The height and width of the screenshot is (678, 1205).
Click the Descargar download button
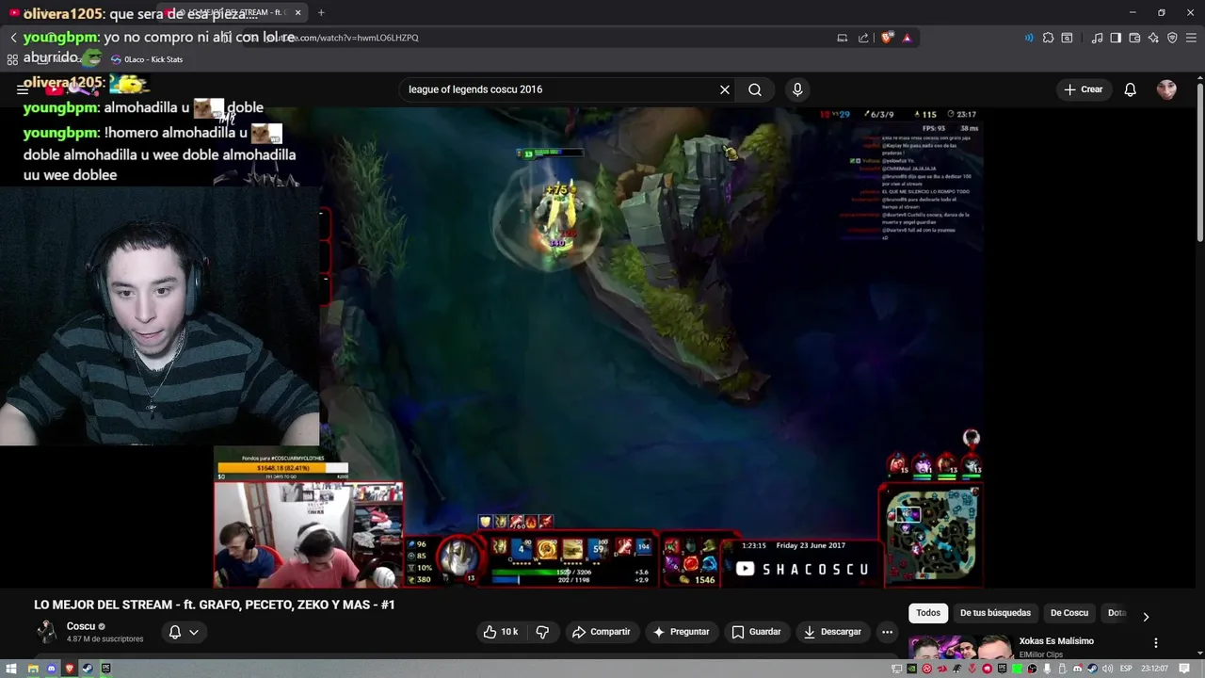(x=832, y=632)
